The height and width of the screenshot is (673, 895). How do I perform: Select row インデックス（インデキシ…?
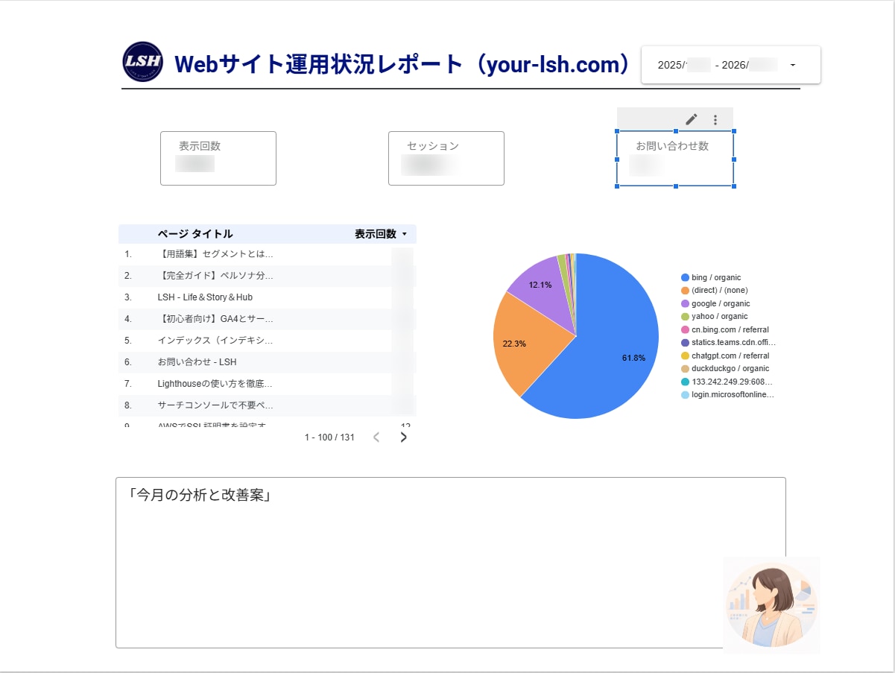click(268, 341)
